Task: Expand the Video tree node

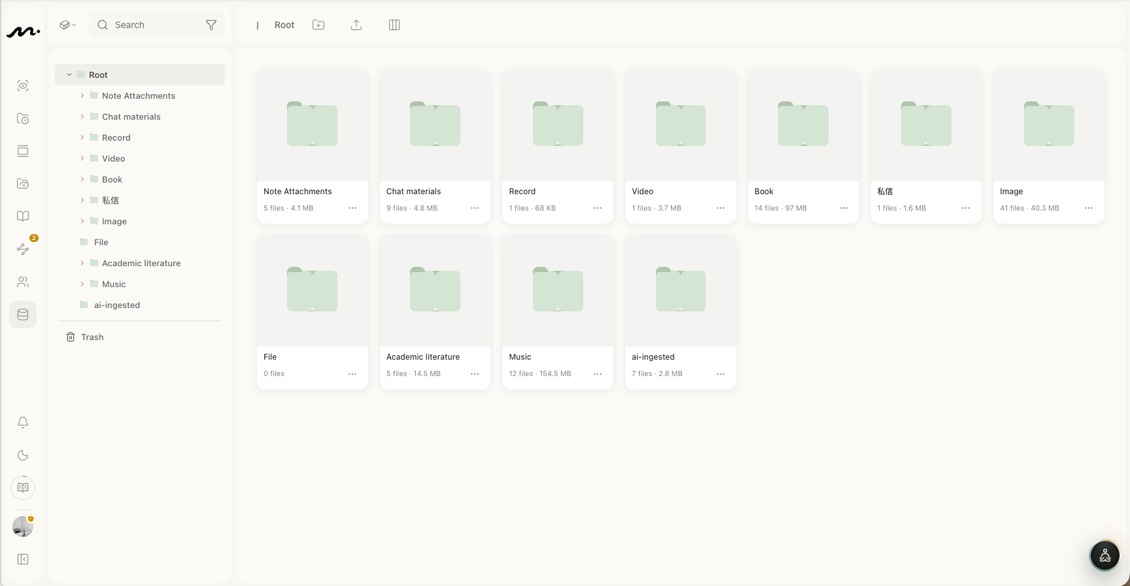Action: 82,158
